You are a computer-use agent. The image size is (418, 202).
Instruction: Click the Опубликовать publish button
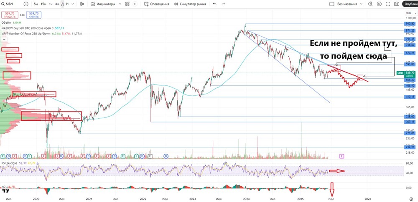[x=410, y=4]
